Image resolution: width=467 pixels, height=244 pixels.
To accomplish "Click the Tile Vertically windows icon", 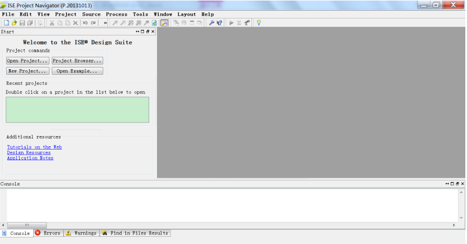I will coord(192,23).
